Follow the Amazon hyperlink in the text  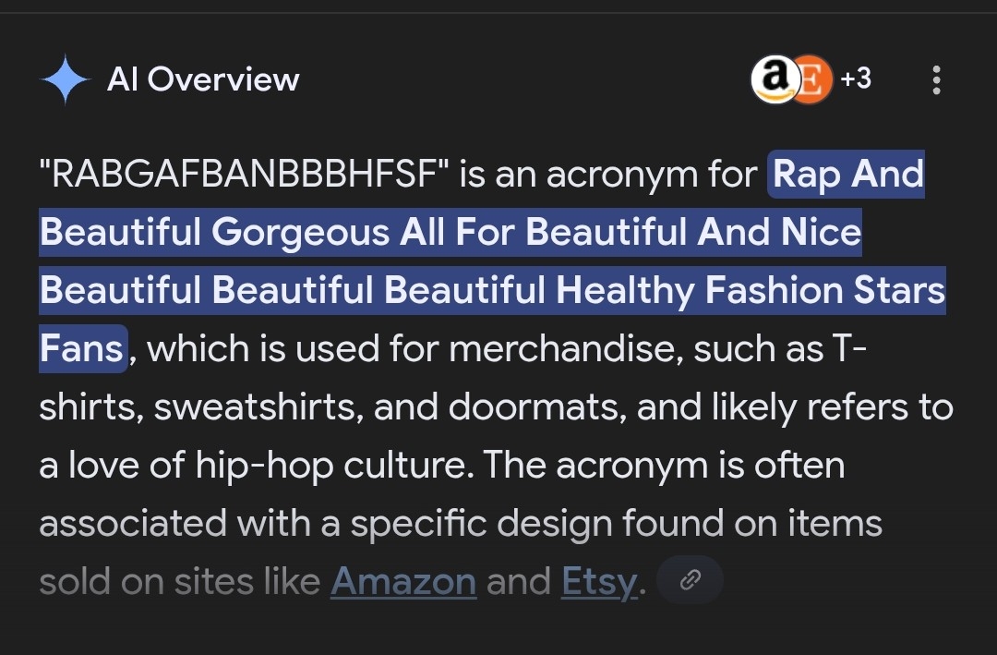coord(403,581)
